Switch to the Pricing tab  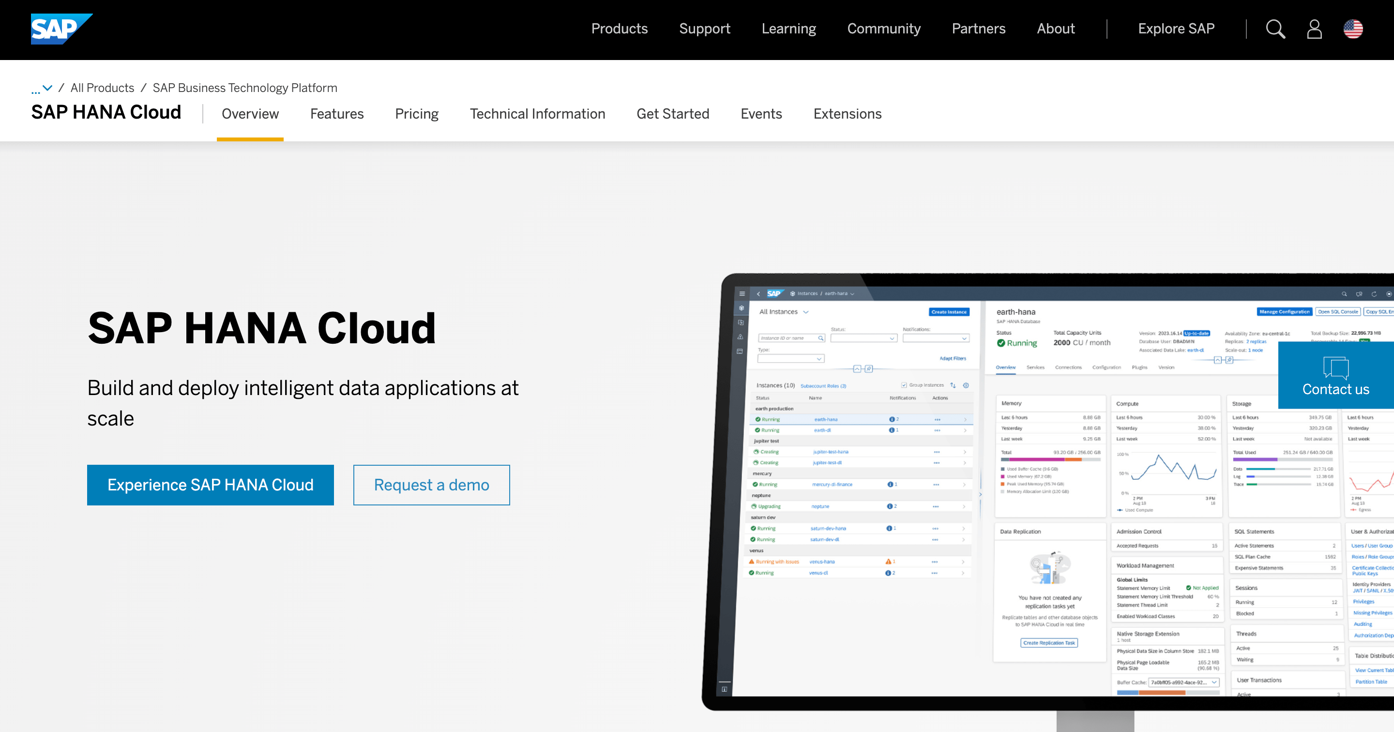[417, 114]
